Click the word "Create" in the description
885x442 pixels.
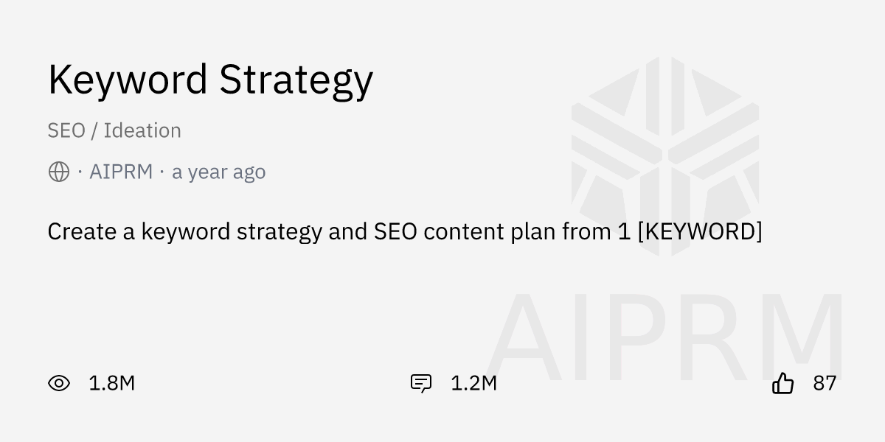click(80, 231)
